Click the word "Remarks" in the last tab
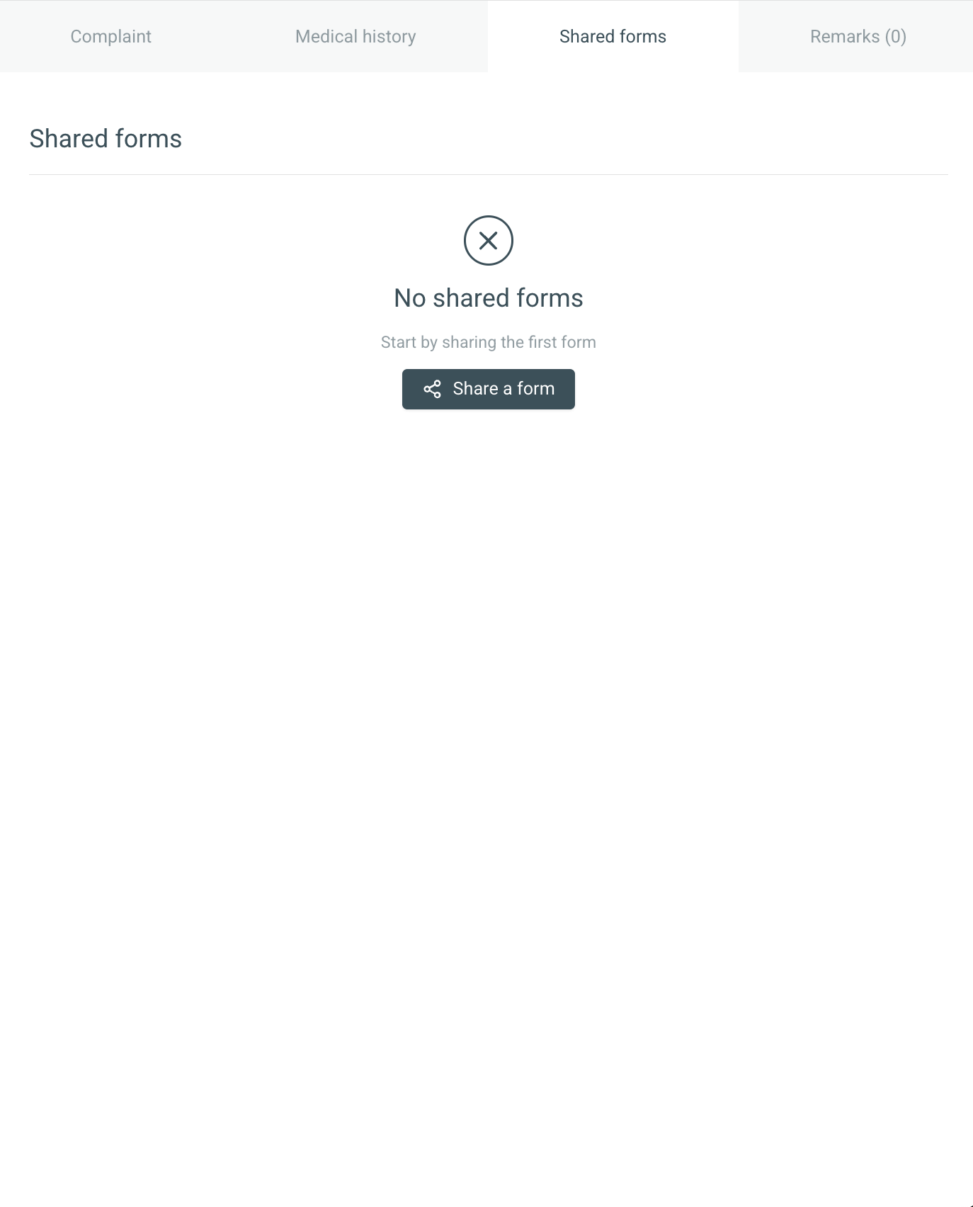 (845, 37)
